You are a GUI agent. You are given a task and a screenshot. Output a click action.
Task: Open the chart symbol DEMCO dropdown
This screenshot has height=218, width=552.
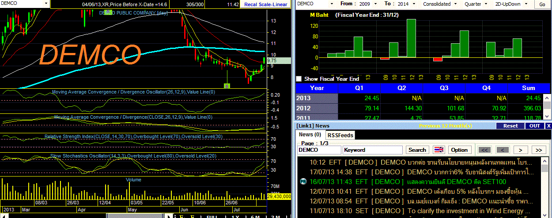46,4
